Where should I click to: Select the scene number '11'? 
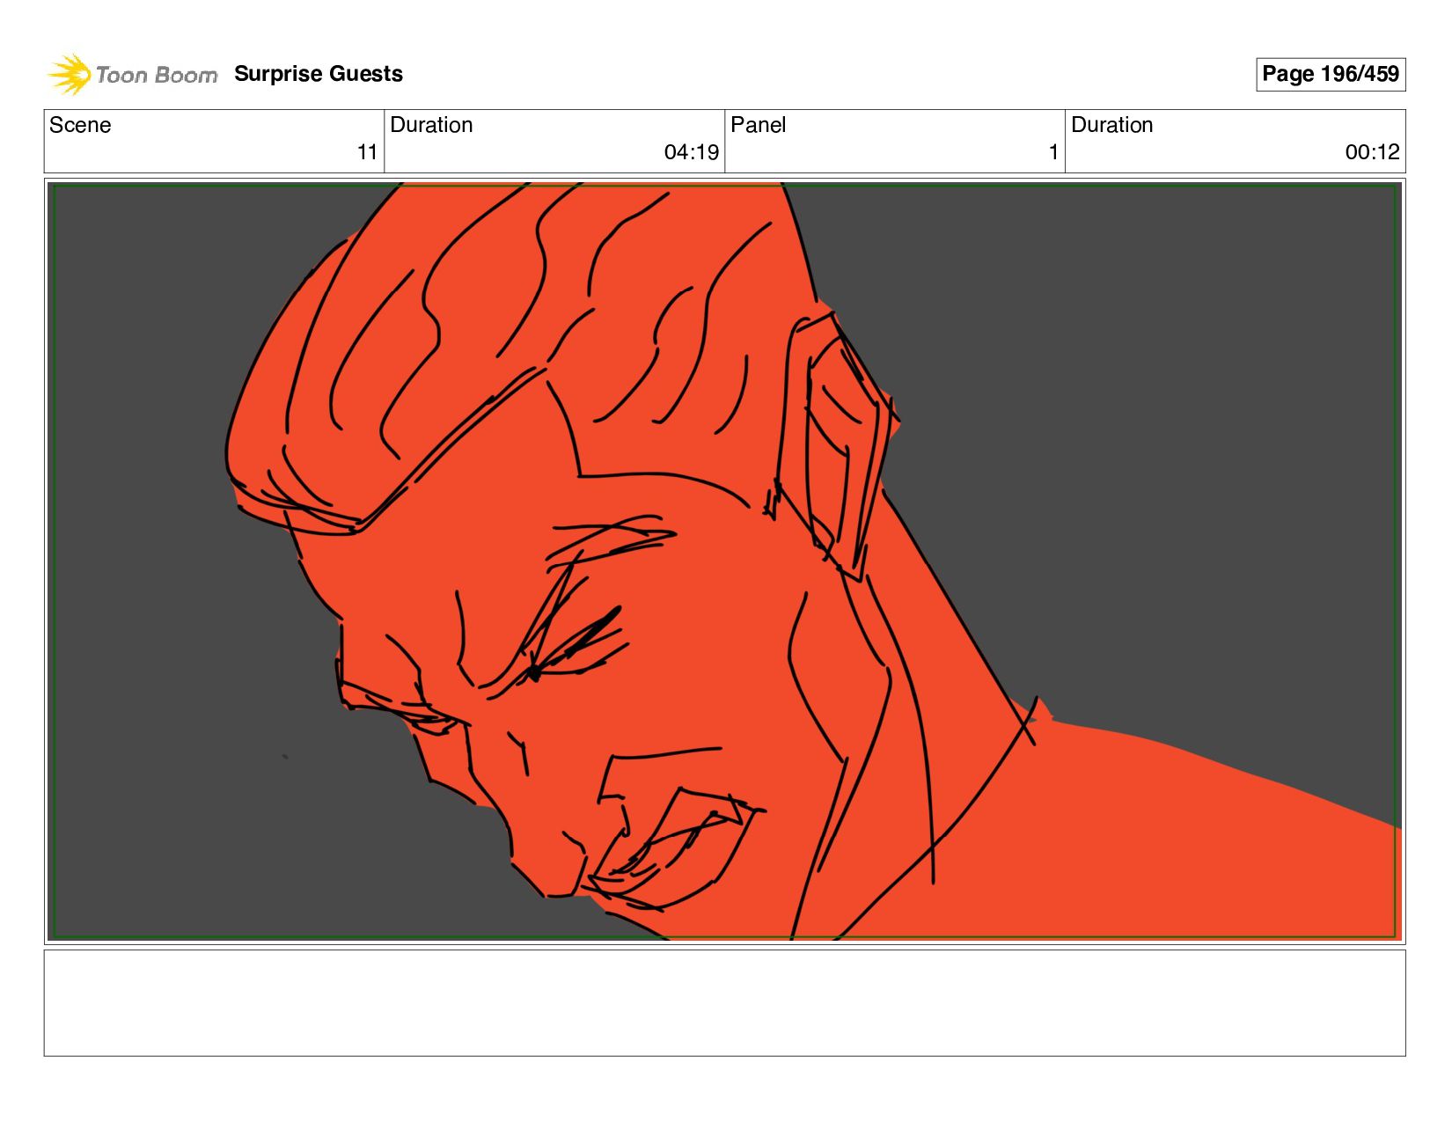(x=367, y=152)
